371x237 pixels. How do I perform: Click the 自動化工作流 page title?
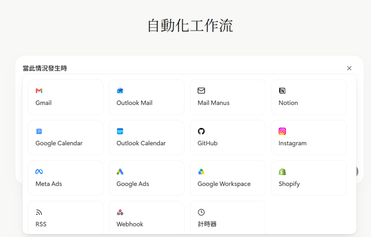[190, 26]
